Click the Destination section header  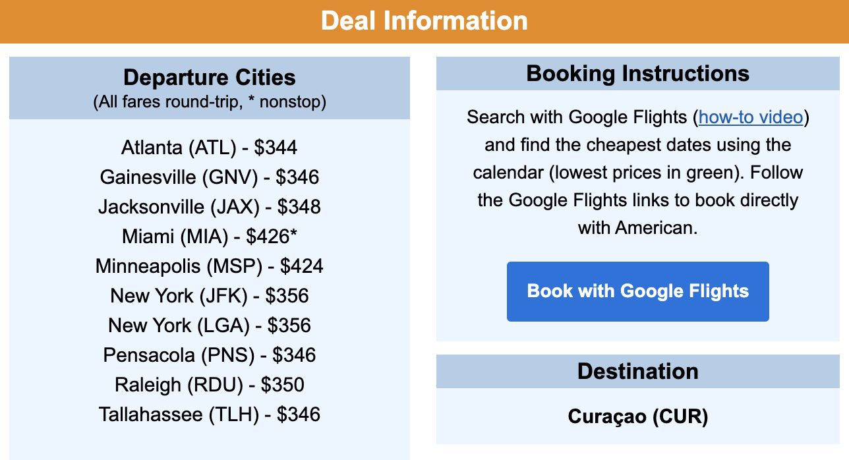[x=637, y=371]
